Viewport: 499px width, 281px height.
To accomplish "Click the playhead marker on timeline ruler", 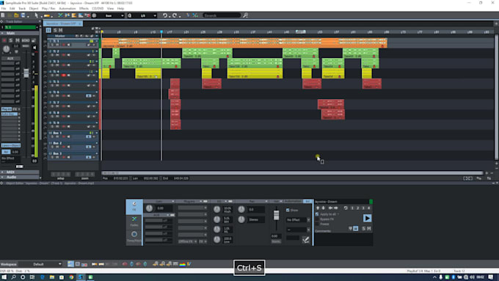I will tap(161, 32).
